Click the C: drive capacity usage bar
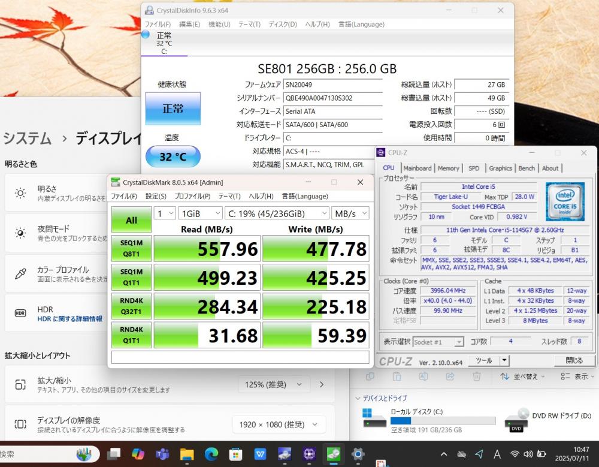 [x=443, y=421]
